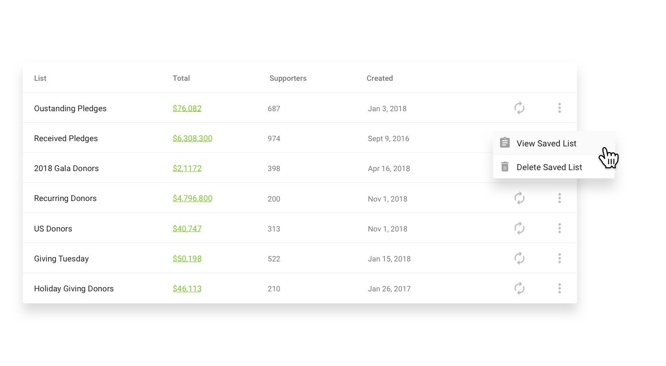666x366 pixels.
Task: Click the $4,796,800 recurring donors total
Action: (192, 198)
